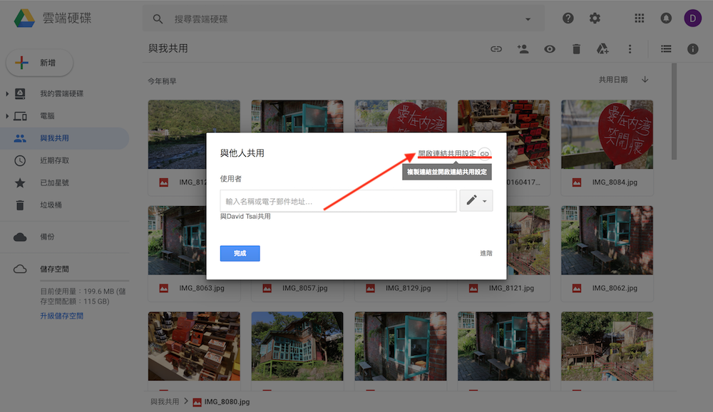
Task: Open the search options dropdown arrow
Action: pyautogui.click(x=527, y=18)
